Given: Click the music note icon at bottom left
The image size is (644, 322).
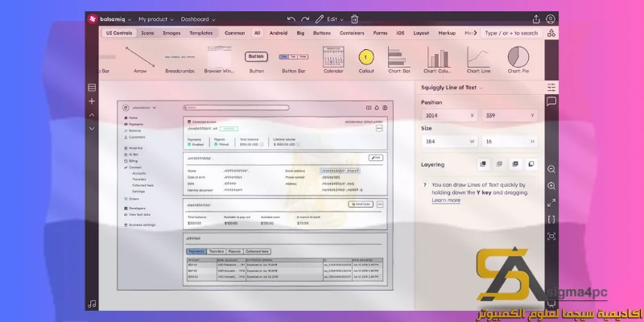Looking at the screenshot, I should (x=92, y=304).
